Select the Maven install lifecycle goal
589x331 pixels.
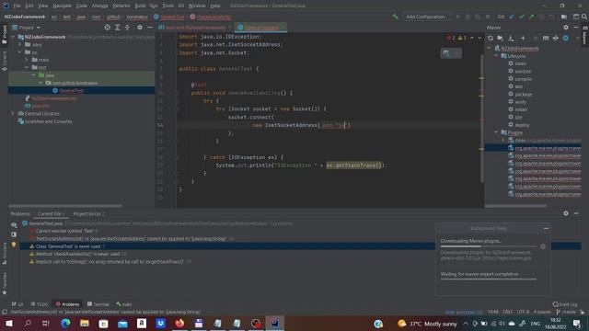click(x=521, y=109)
